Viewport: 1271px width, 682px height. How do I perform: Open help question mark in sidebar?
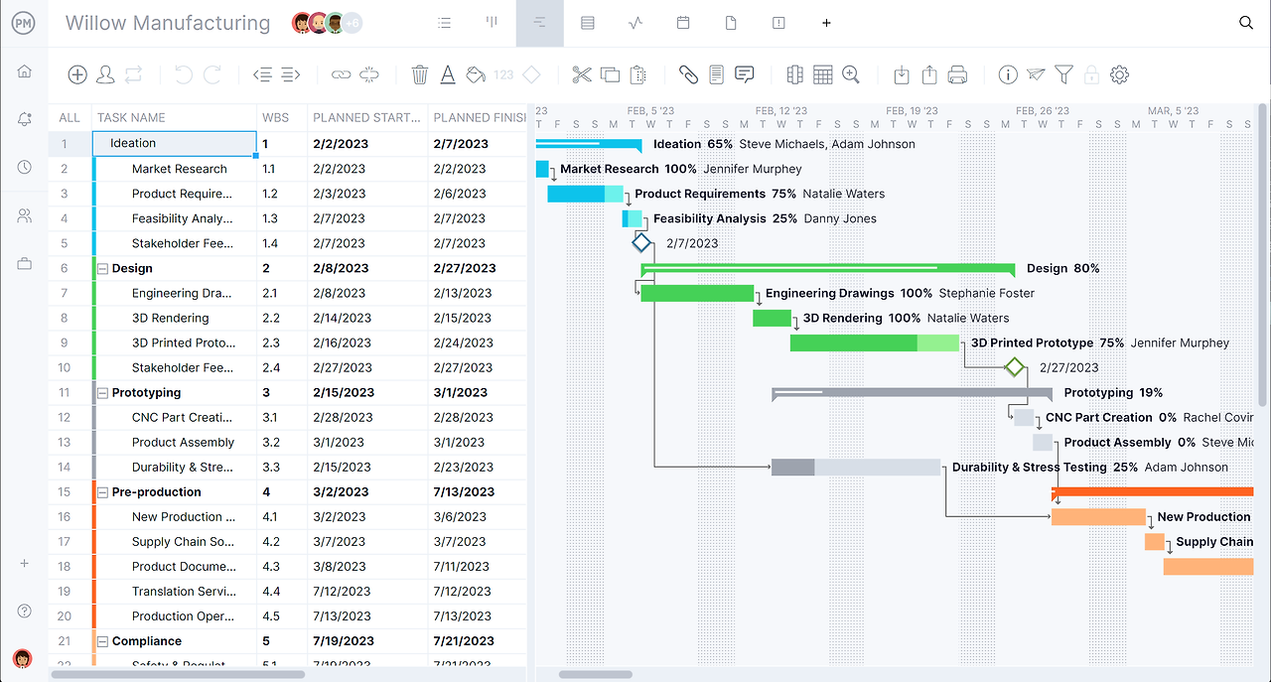coord(24,611)
